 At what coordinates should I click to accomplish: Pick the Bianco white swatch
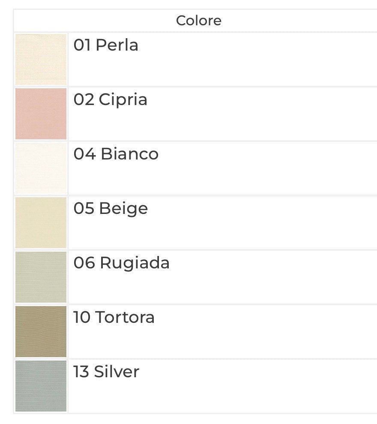tap(41, 168)
